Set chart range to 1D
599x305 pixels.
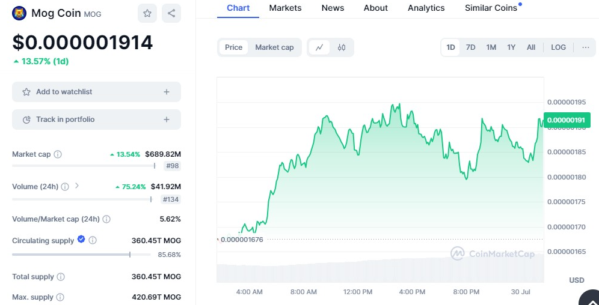coord(451,47)
